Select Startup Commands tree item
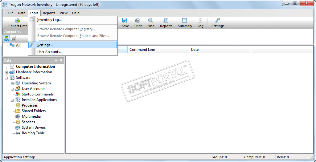316x162 pixels. coord(38,94)
